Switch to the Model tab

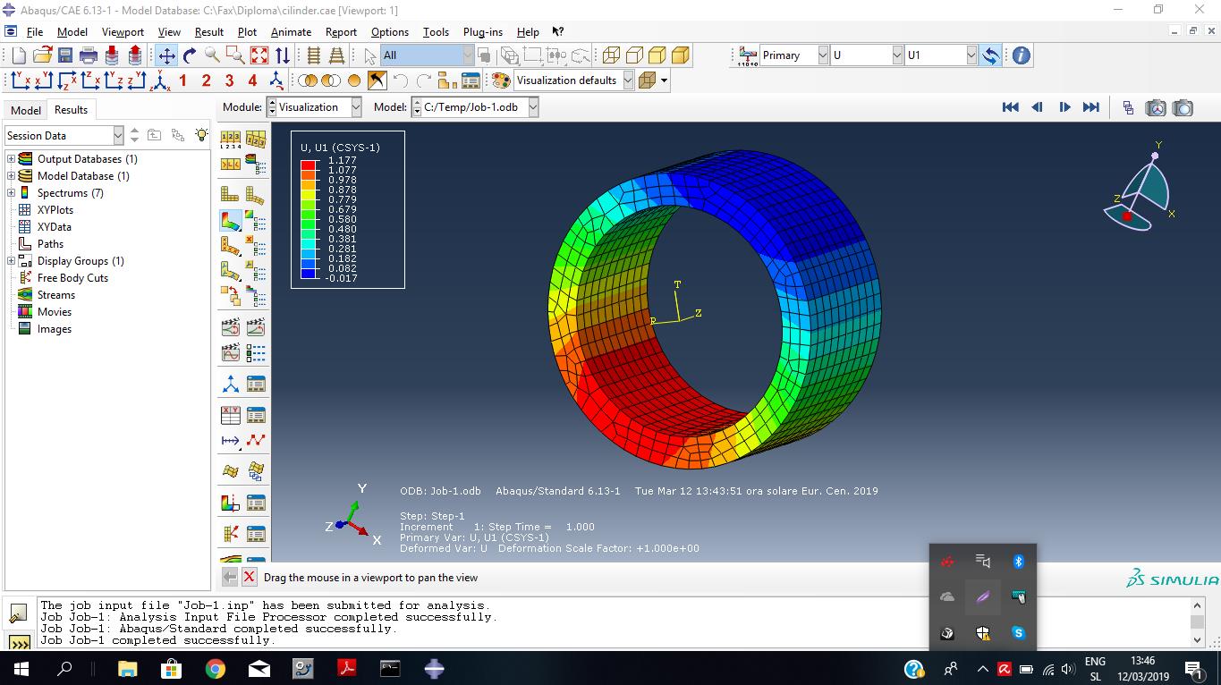(25, 110)
